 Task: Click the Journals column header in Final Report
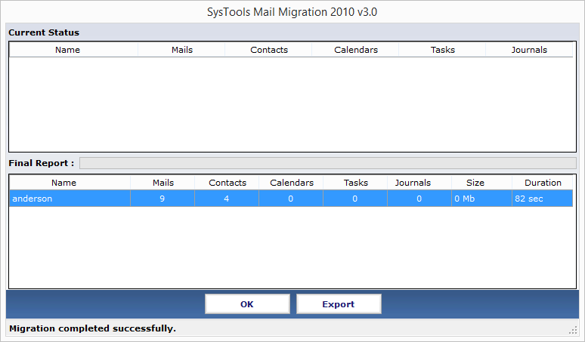(x=419, y=183)
